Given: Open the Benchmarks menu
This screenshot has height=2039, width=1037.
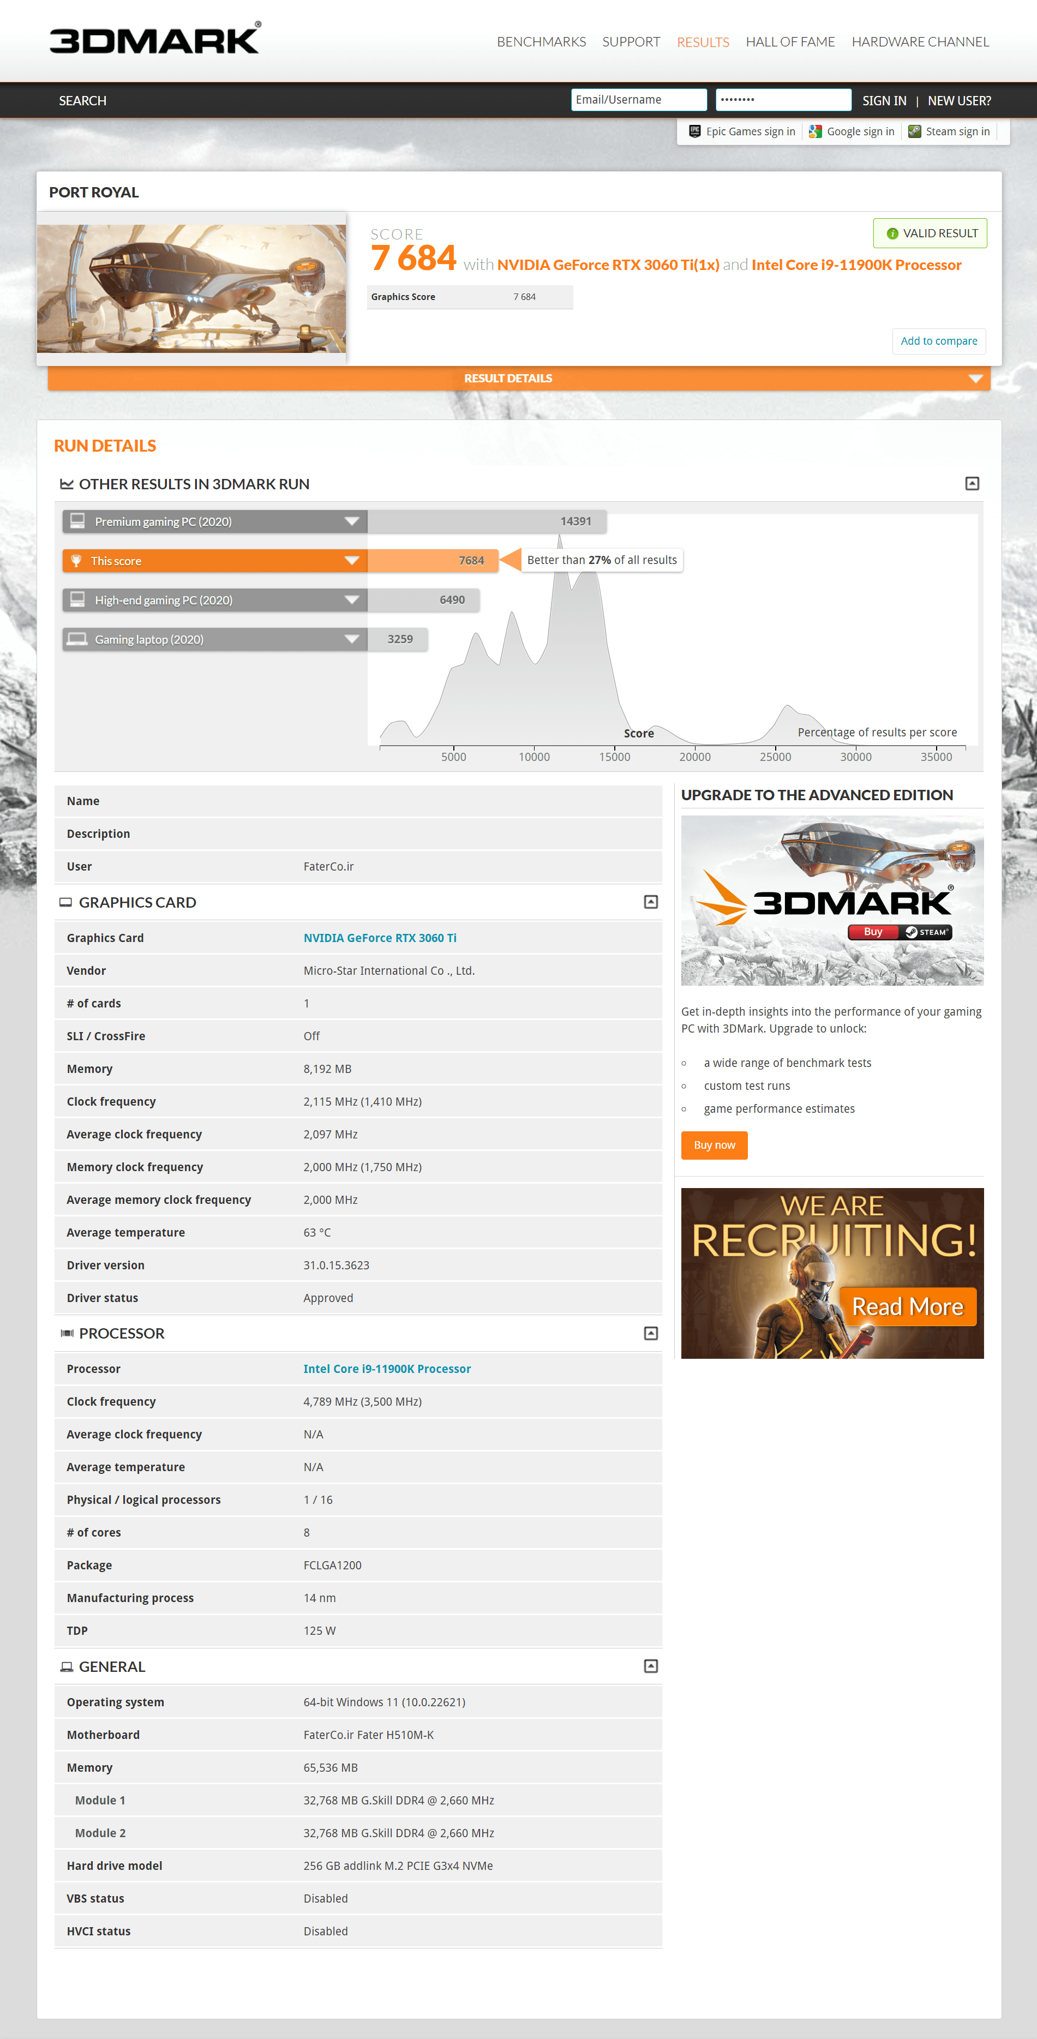Looking at the screenshot, I should pos(542,42).
